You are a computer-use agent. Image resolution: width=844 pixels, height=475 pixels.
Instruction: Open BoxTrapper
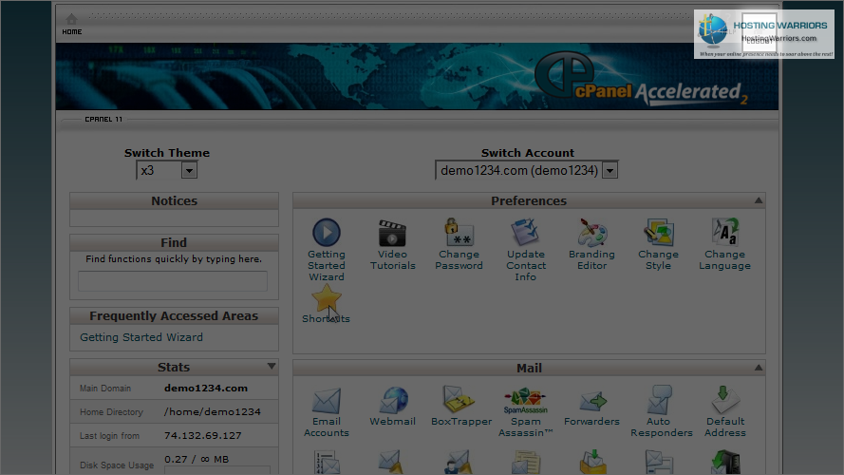tap(459, 400)
